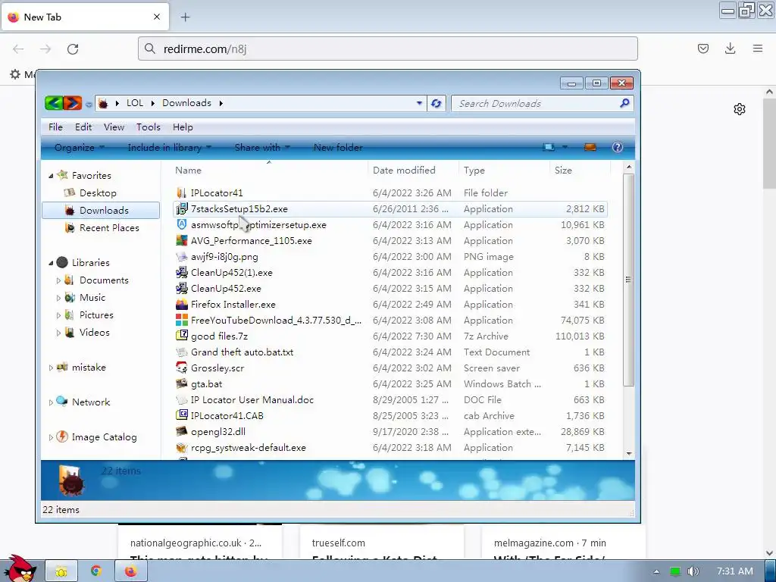Click the refresh icon beside address bar

(x=436, y=103)
